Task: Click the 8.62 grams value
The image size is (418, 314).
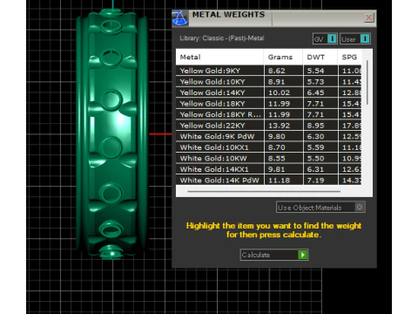Action: pyautogui.click(x=277, y=71)
